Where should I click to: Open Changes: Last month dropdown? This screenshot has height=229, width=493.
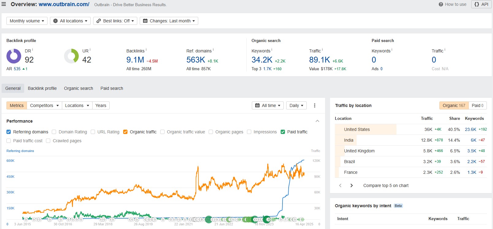pyautogui.click(x=169, y=21)
